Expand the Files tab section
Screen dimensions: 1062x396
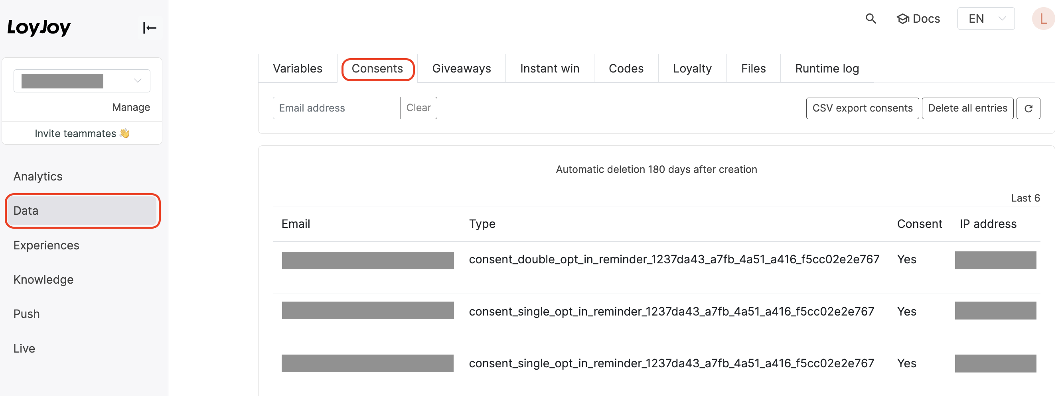click(753, 69)
